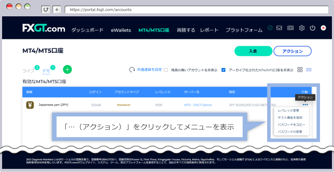This screenshot has height=172, width=334.
Task: Switch to the デモ tab
Action: tap(46, 71)
